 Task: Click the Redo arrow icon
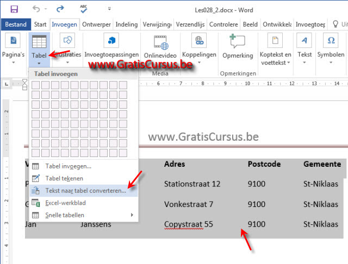(x=60, y=9)
